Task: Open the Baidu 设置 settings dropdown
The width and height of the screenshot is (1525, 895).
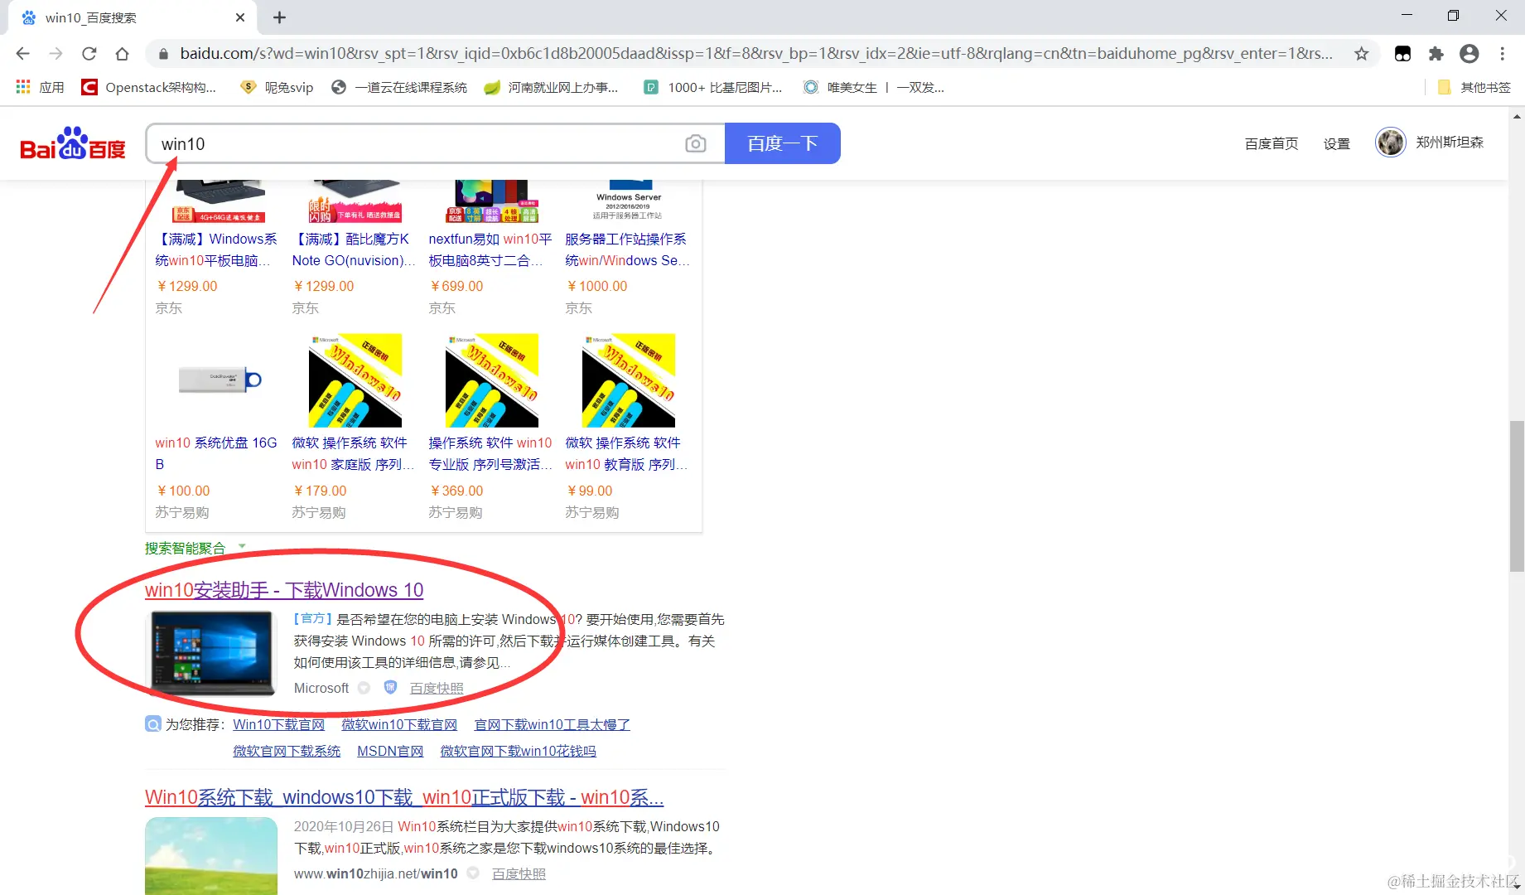Action: coord(1336,143)
